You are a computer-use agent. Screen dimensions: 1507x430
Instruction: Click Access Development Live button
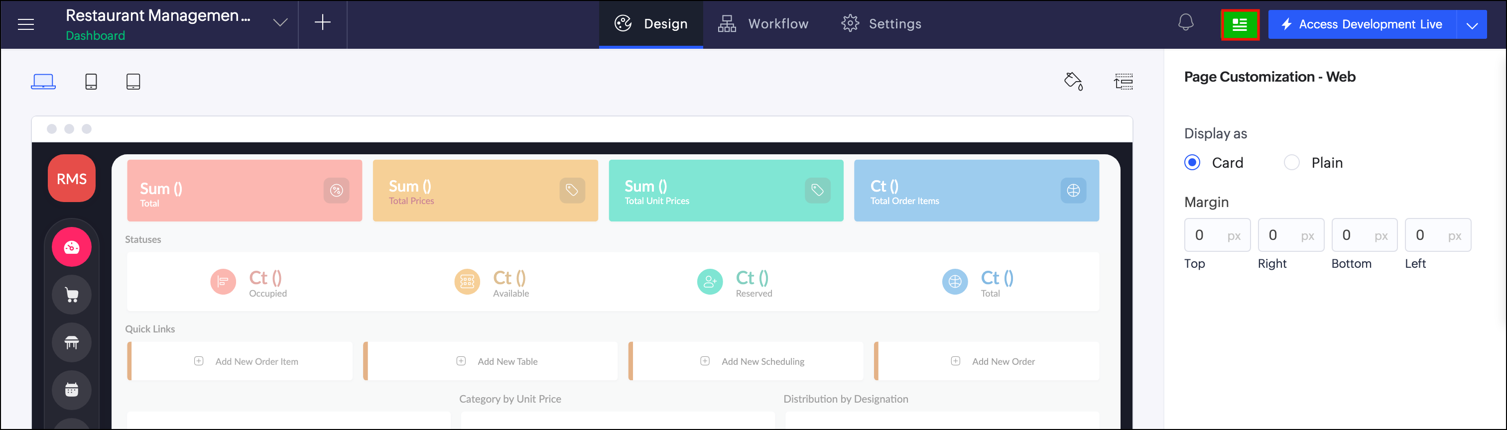(x=1362, y=24)
